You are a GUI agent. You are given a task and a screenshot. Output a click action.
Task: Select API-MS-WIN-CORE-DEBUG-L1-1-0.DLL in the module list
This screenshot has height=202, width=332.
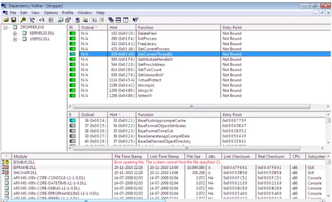click(163, 188)
